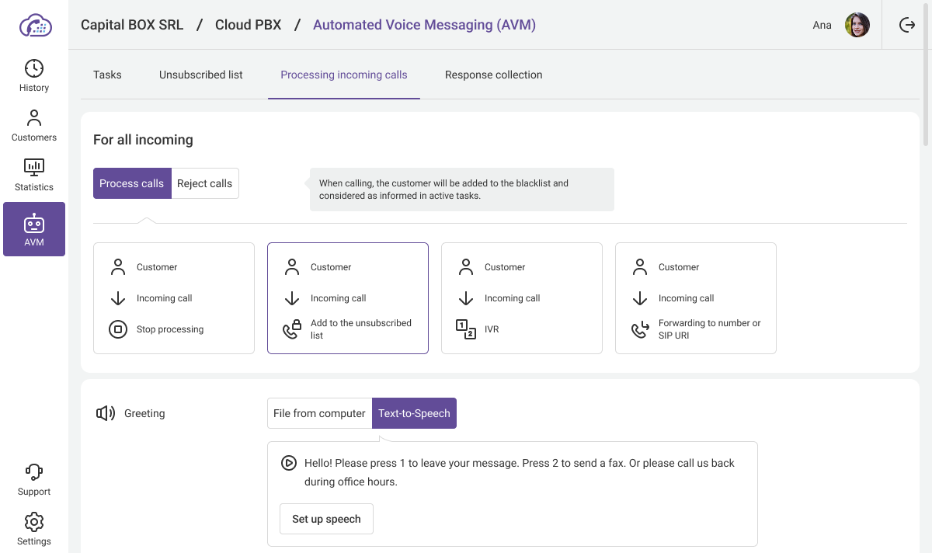Click the cloud phone logo
This screenshot has height=553, width=932.
(35, 25)
